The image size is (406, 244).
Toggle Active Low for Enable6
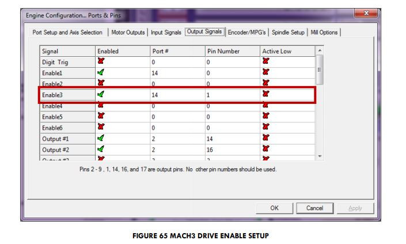[265, 126]
